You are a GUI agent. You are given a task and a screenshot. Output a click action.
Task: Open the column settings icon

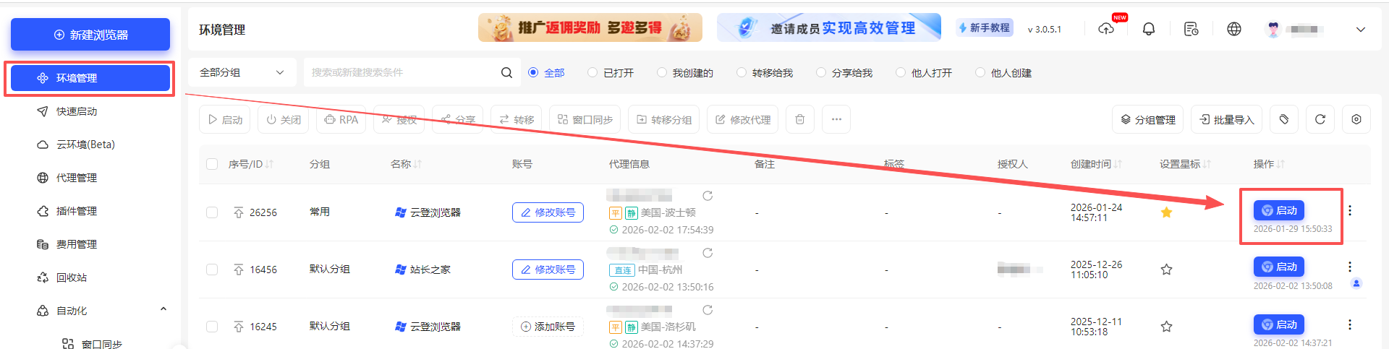coord(1356,119)
